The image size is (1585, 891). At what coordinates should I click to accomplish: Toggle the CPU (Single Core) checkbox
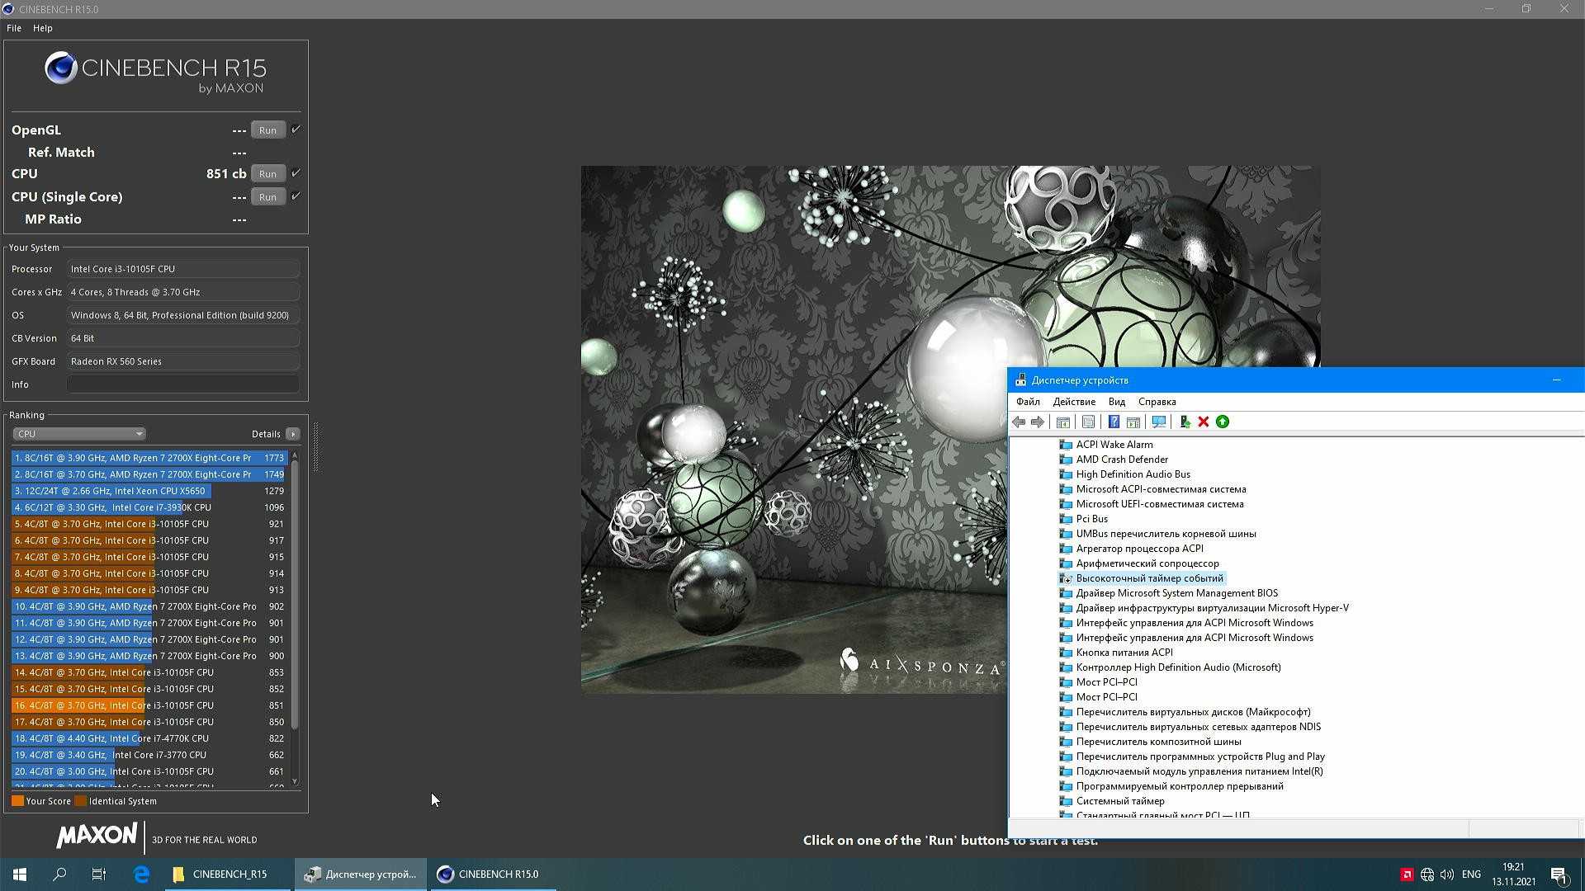(296, 196)
